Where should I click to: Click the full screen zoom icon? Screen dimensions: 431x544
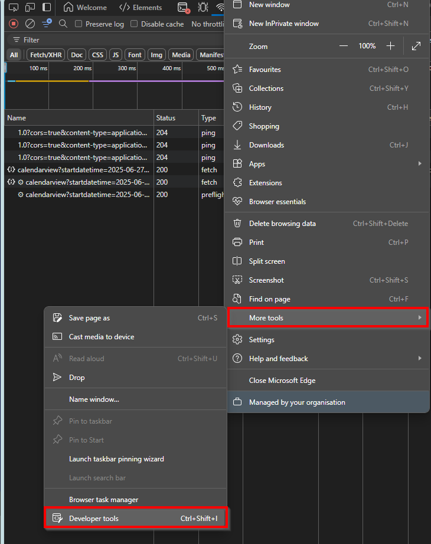[x=416, y=46]
